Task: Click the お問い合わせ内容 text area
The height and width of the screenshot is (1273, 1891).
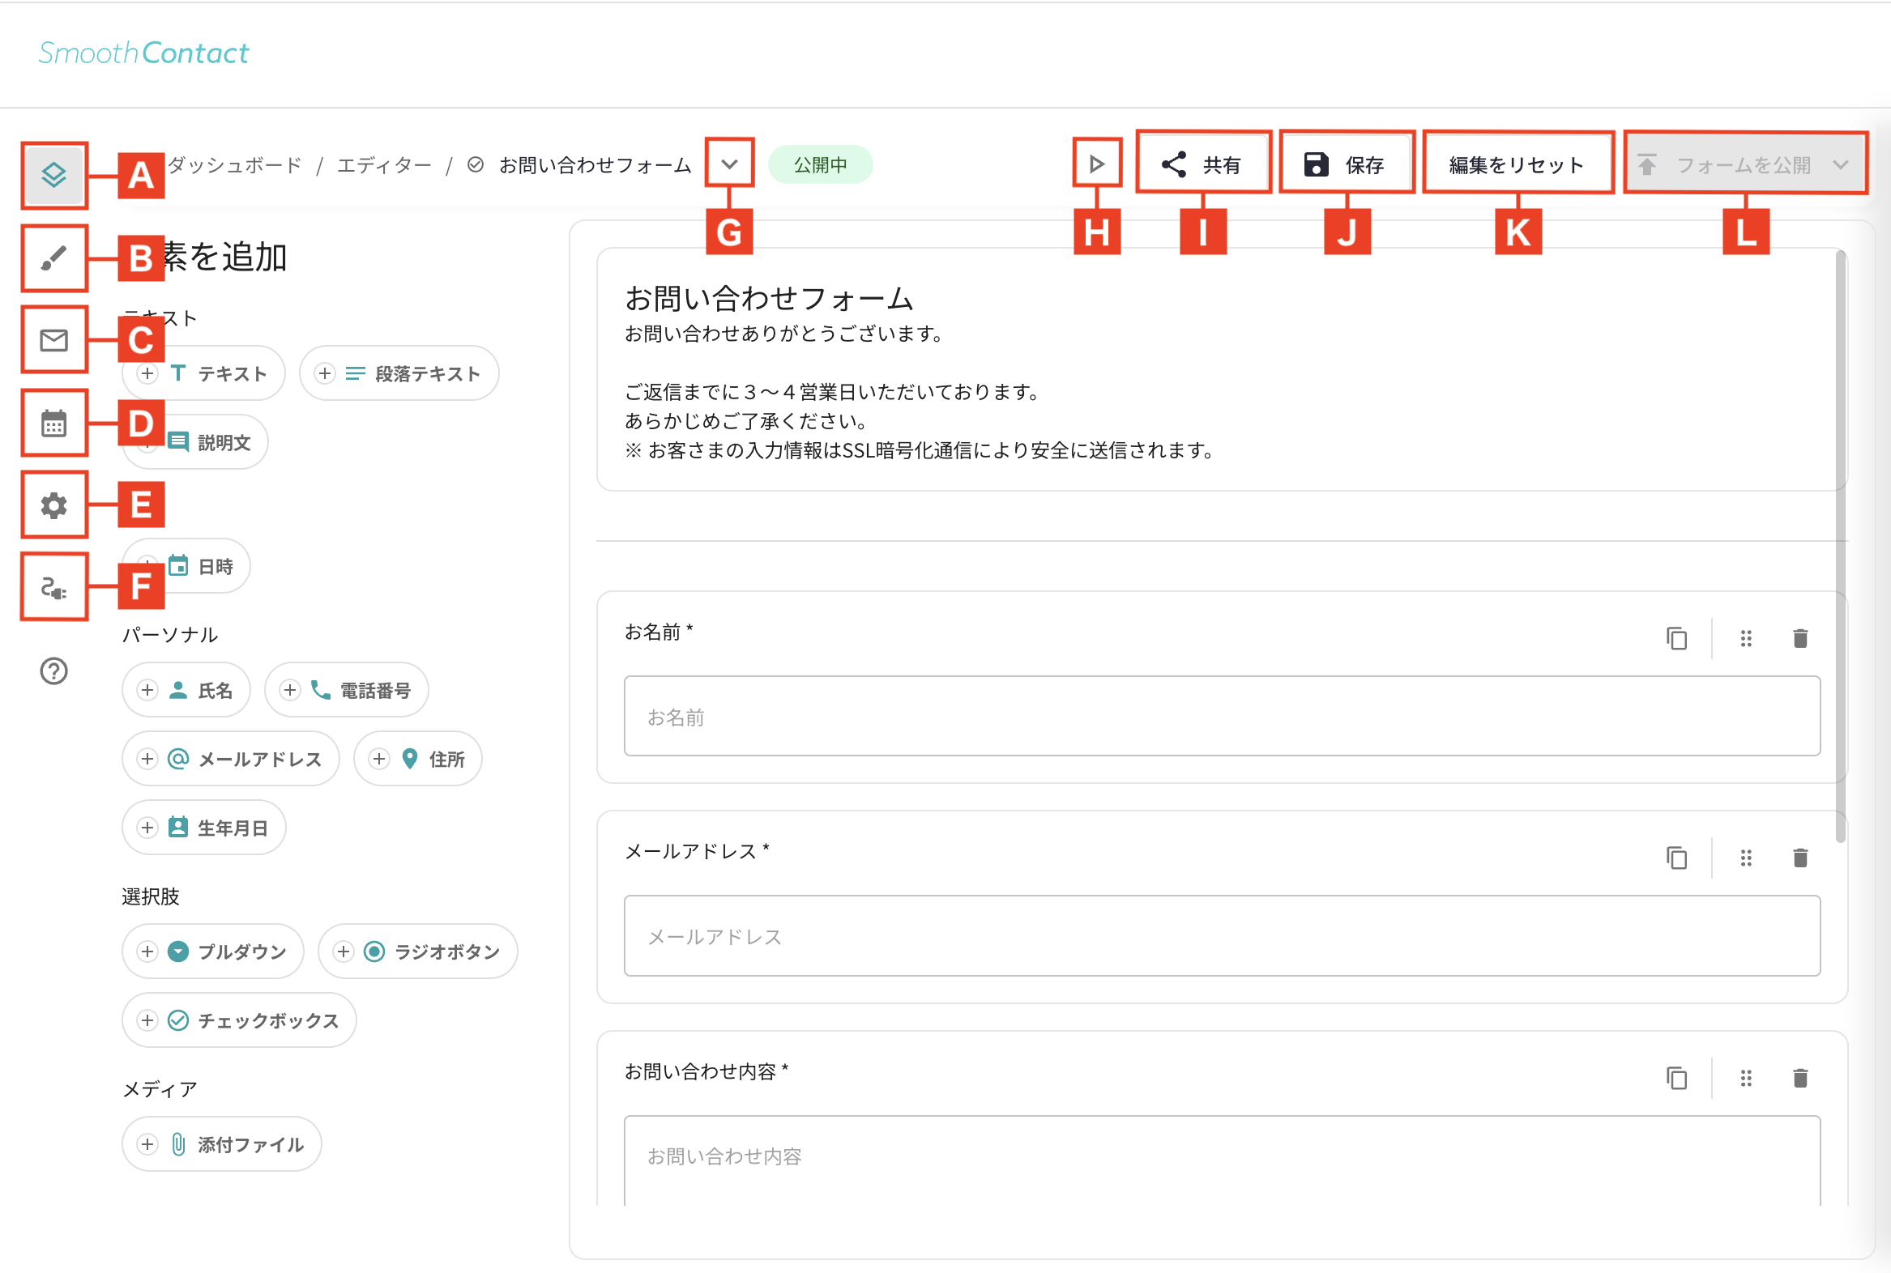Action: click(x=1222, y=1161)
